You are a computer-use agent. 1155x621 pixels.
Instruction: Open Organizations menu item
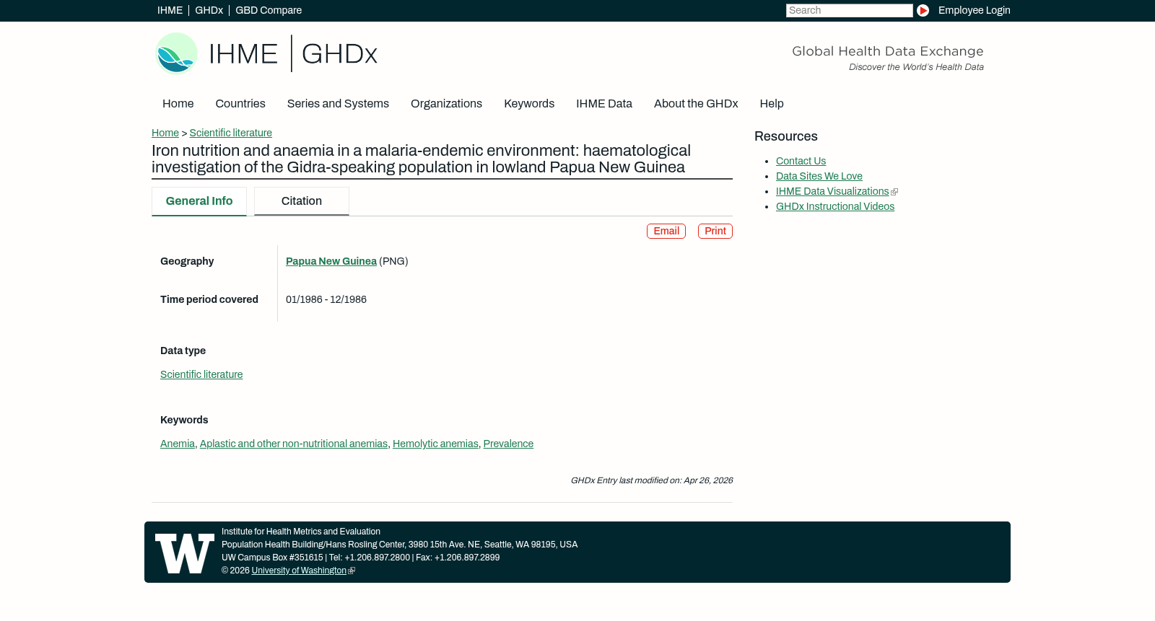click(446, 104)
